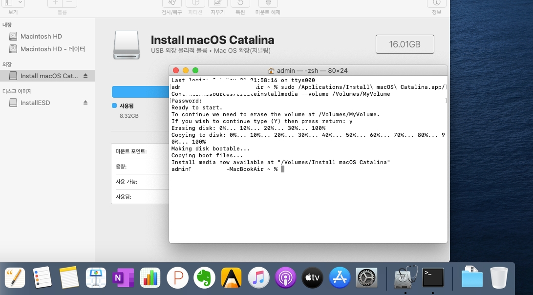The width and height of the screenshot is (533, 295).
Task: Click the 사용 가능 info row
Action: coord(140,182)
